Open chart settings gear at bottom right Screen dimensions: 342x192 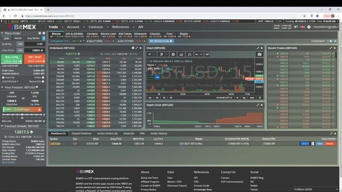[260, 98]
